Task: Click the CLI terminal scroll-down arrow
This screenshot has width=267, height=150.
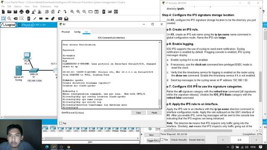Action: point(160,107)
